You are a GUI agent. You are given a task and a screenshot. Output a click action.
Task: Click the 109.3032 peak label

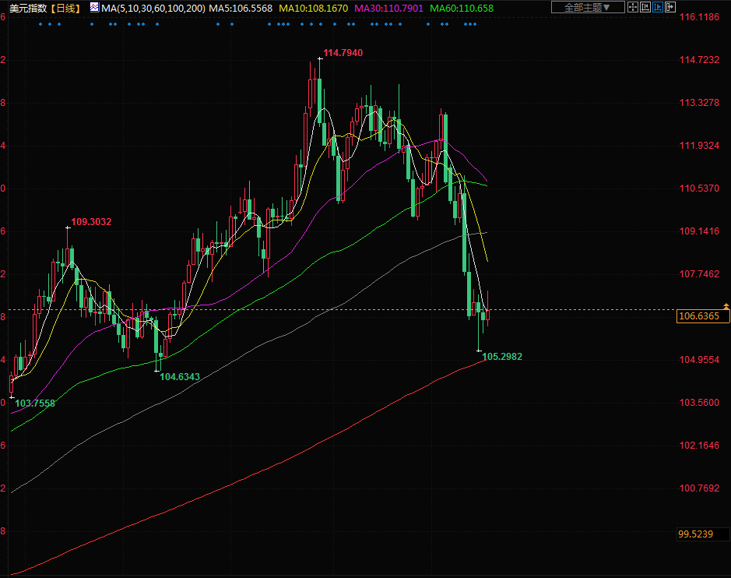(x=91, y=222)
